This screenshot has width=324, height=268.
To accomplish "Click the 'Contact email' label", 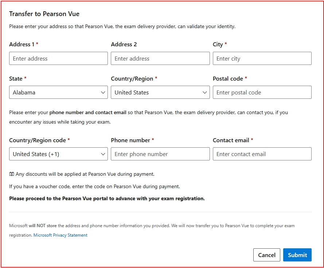I will point(231,140).
